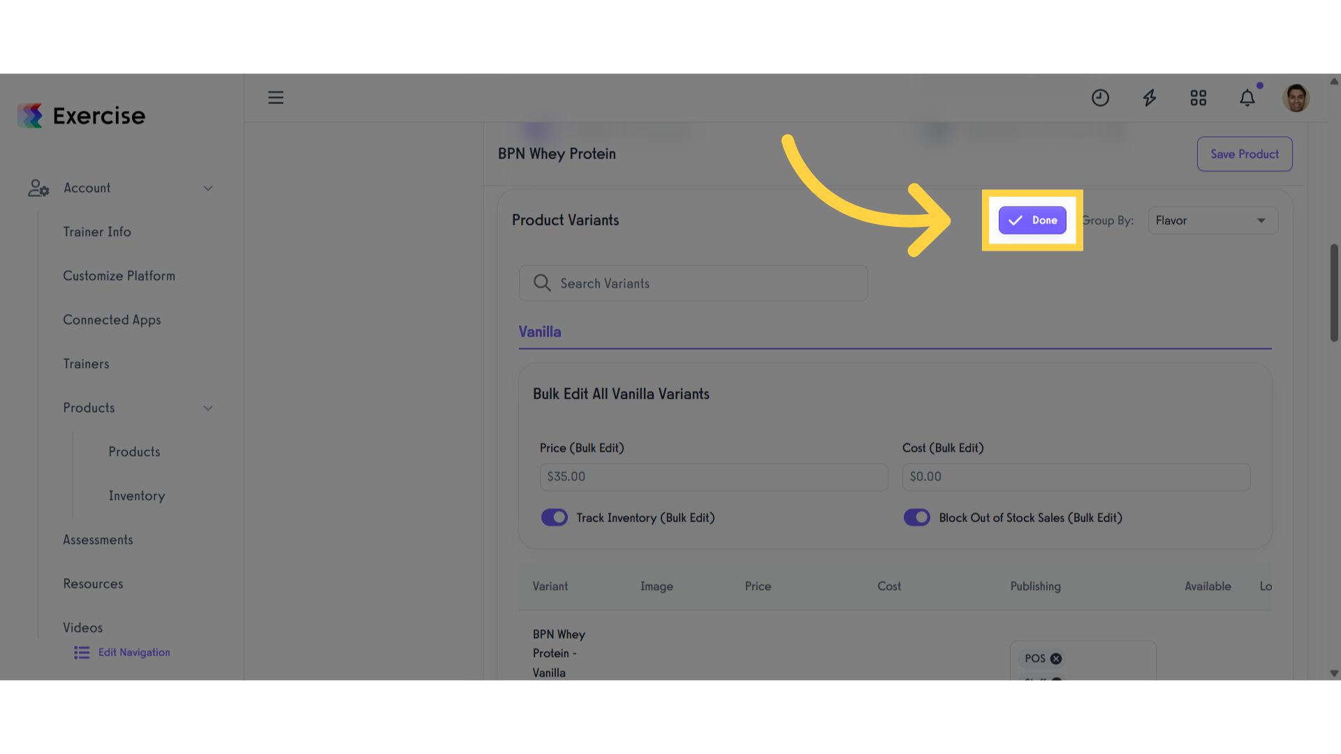Select the Vanilla tab
Image resolution: width=1341 pixels, height=754 pixels.
click(x=540, y=332)
